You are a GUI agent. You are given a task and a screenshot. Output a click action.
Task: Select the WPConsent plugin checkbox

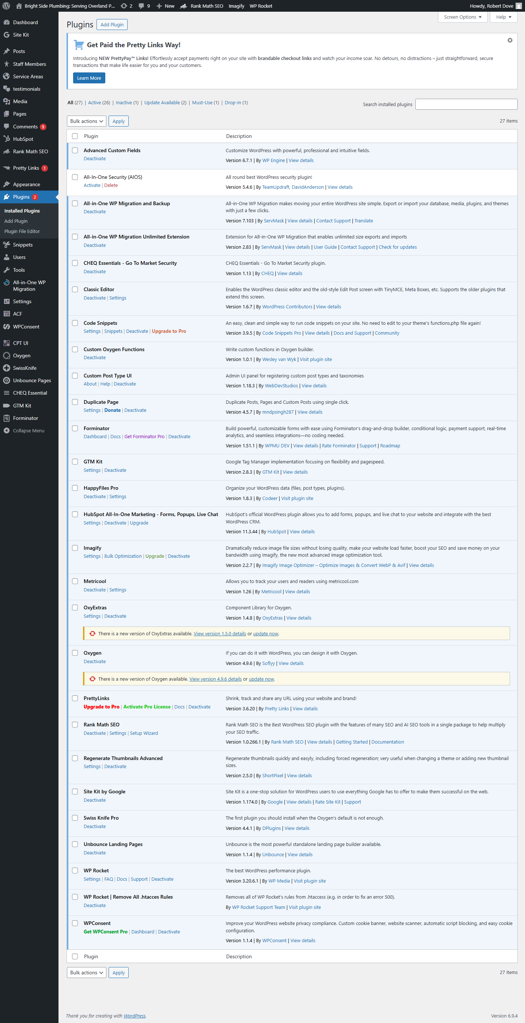point(75,923)
